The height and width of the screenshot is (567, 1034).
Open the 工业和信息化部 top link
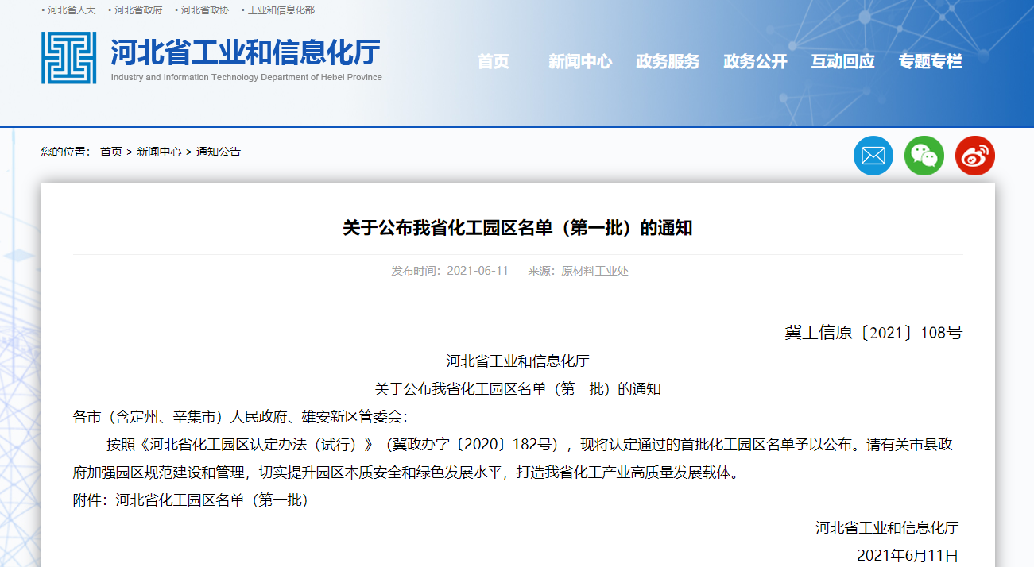tap(281, 10)
